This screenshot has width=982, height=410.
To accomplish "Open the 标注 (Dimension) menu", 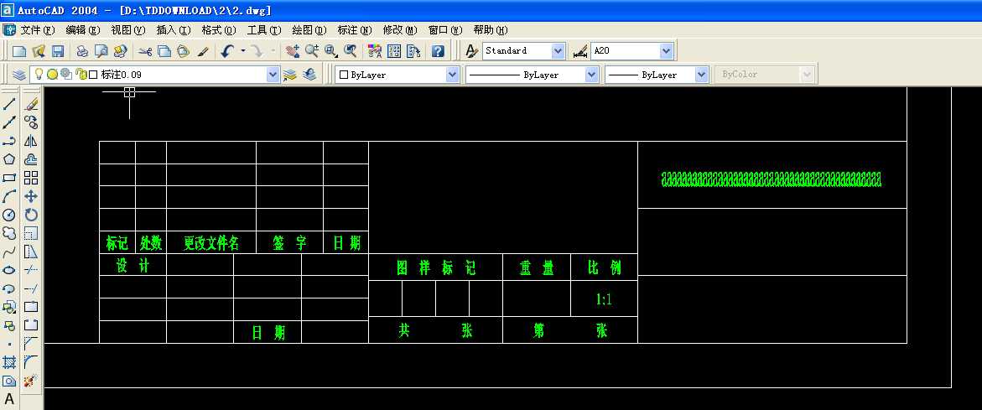I will pyautogui.click(x=353, y=29).
